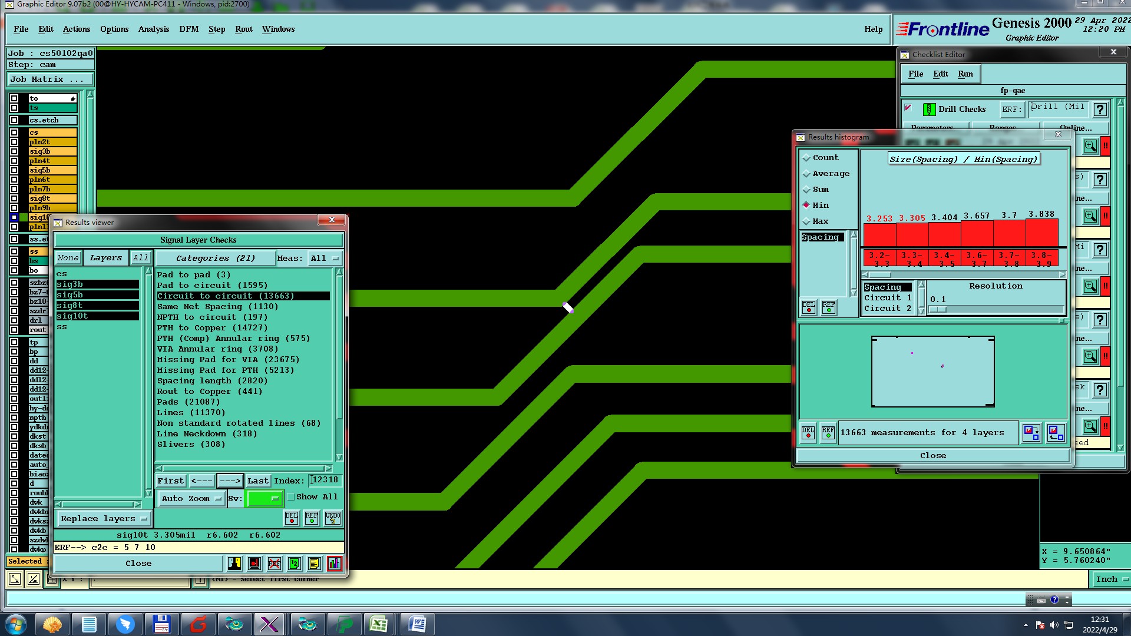
Task: Open the Auto Zoom dropdown
Action: pyautogui.click(x=191, y=498)
